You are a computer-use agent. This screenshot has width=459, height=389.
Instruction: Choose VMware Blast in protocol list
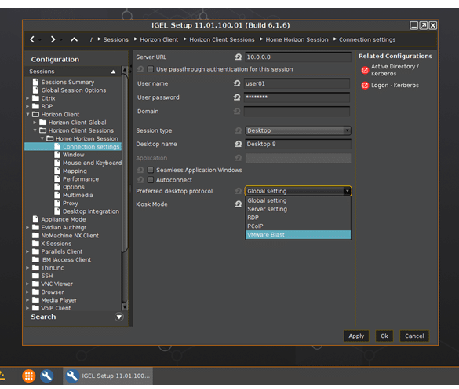click(298, 234)
